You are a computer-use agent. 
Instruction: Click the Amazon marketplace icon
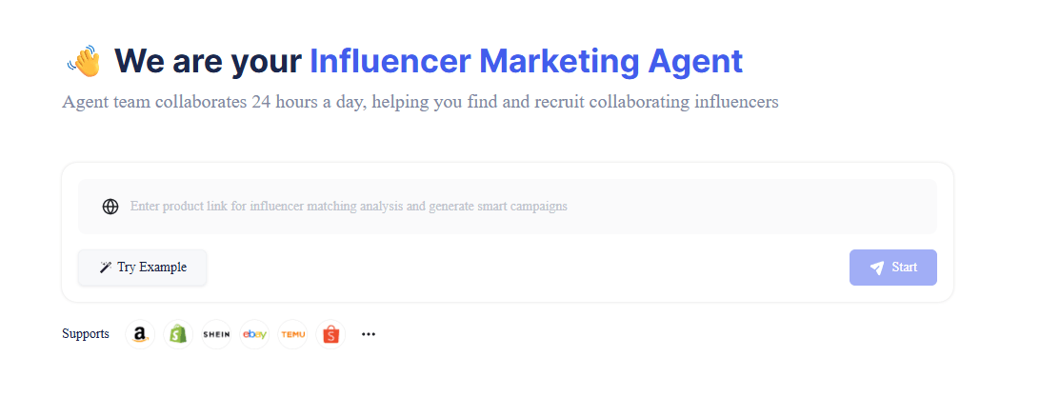pyautogui.click(x=140, y=334)
